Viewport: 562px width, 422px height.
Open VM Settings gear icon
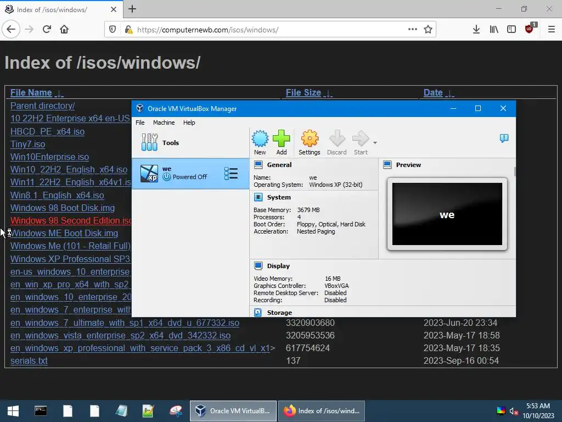(x=310, y=142)
